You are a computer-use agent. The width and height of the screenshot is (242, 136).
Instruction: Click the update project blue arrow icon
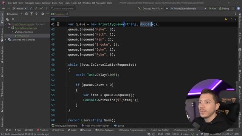point(31,8)
